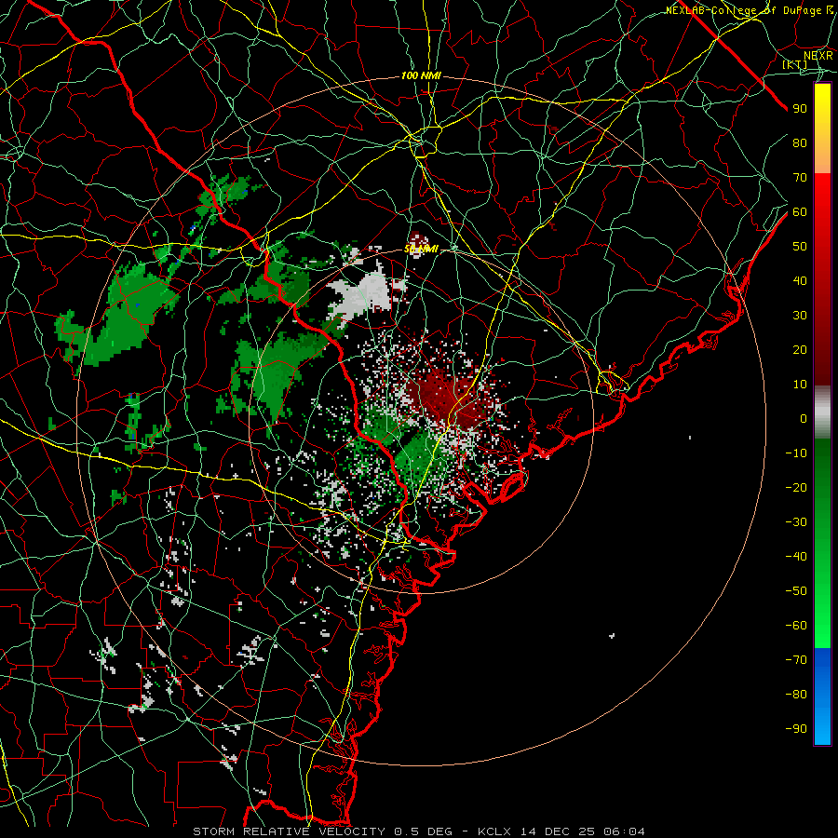
Task: Click the KCLX station identifier in caption
Action: click(495, 831)
